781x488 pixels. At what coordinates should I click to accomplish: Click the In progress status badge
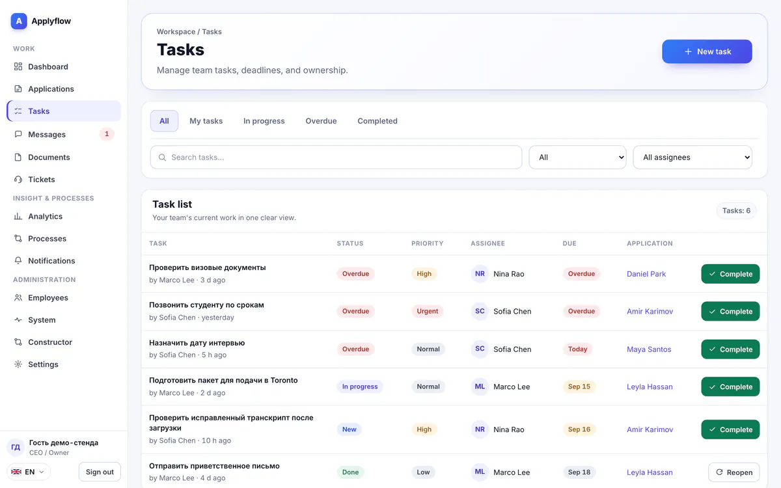360,386
